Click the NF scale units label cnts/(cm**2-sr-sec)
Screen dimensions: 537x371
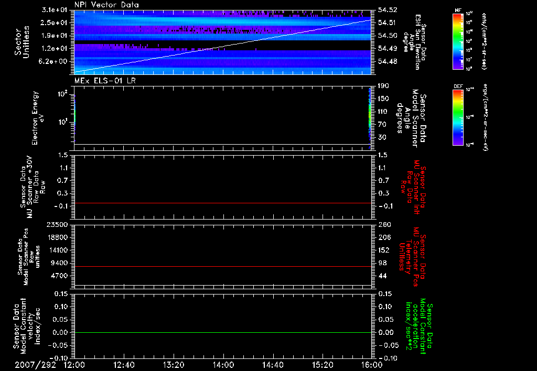pos(484,41)
